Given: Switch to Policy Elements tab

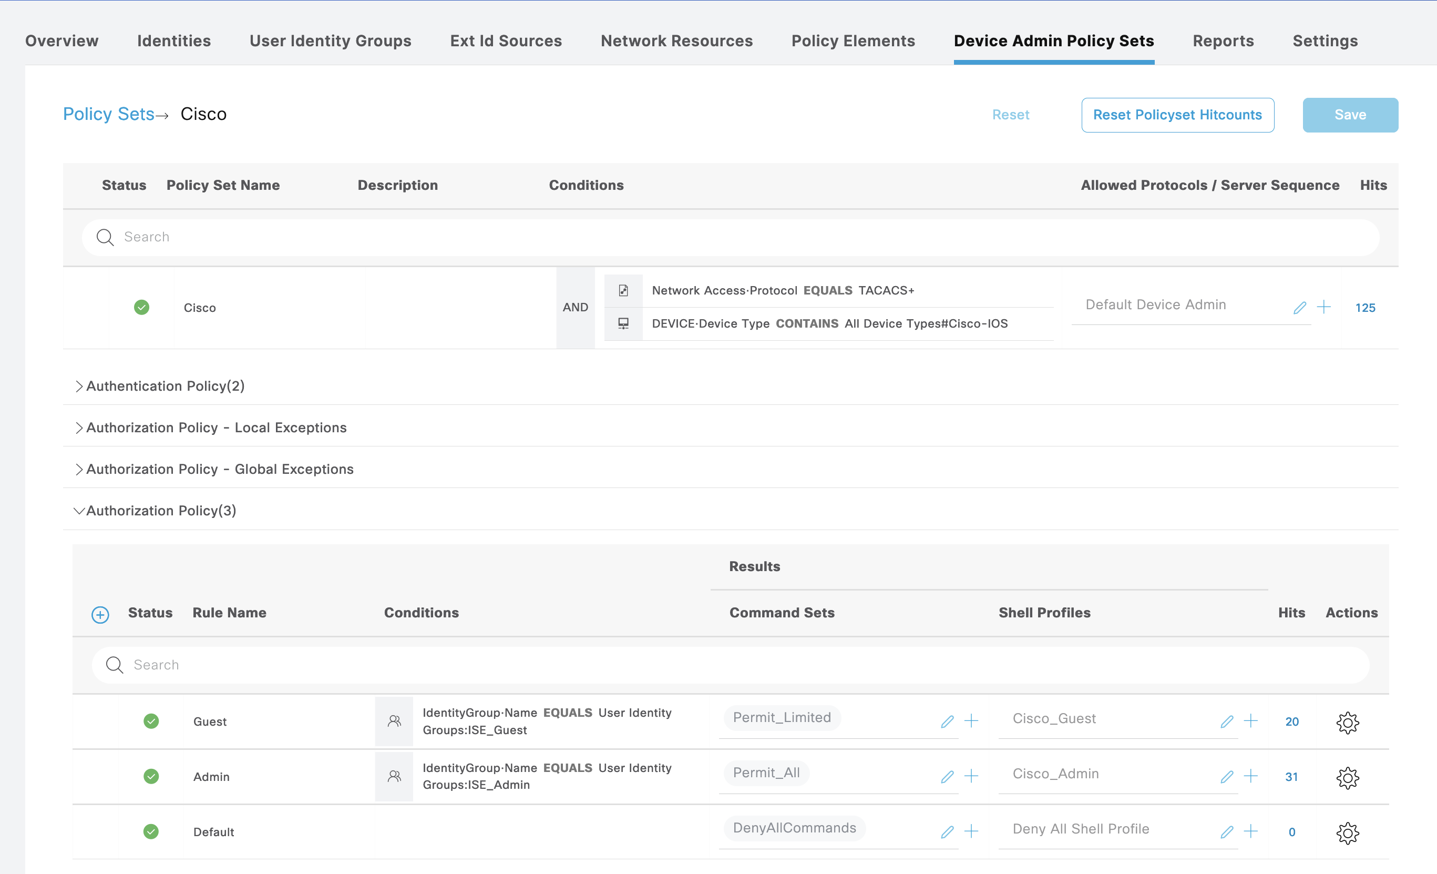Looking at the screenshot, I should pyautogui.click(x=853, y=41).
